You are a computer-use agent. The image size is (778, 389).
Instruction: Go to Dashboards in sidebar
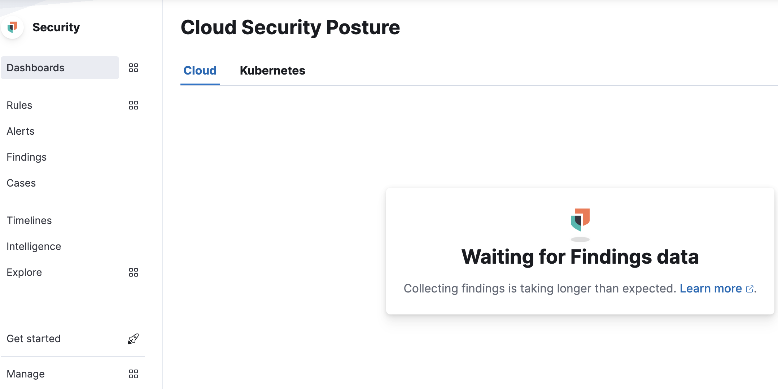point(35,68)
